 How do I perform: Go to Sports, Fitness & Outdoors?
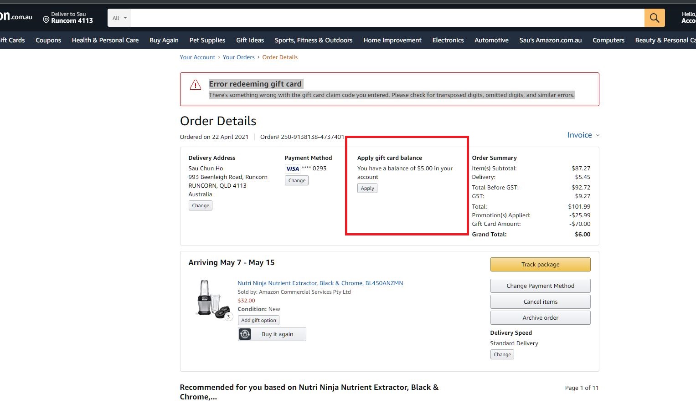click(314, 40)
